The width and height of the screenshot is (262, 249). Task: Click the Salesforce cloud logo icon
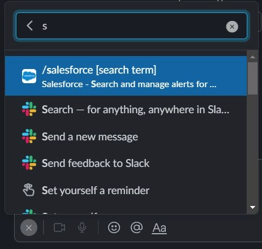(x=29, y=76)
